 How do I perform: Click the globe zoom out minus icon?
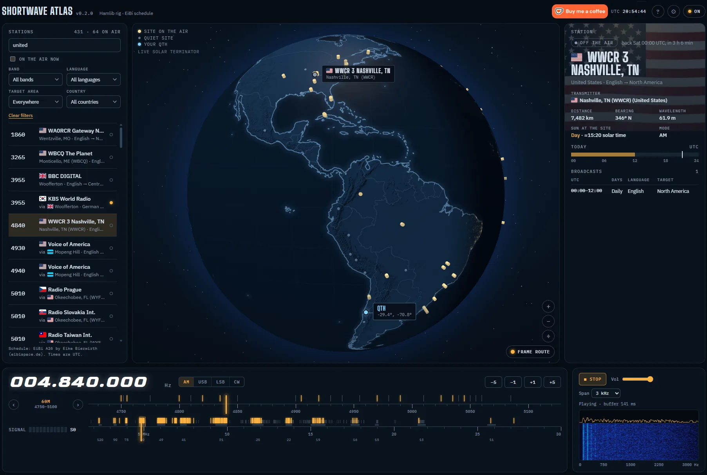pyautogui.click(x=548, y=322)
